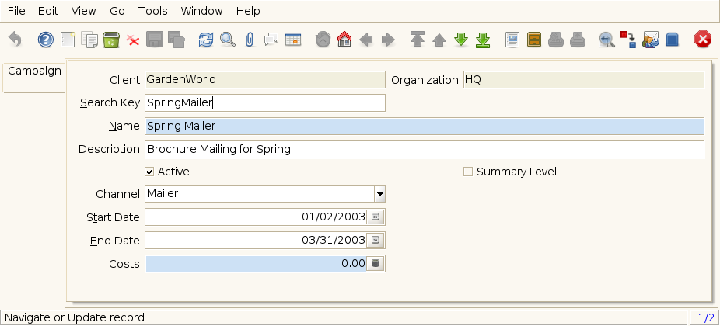720x326 pixels.
Task: Open the Go menu
Action: pyautogui.click(x=117, y=12)
